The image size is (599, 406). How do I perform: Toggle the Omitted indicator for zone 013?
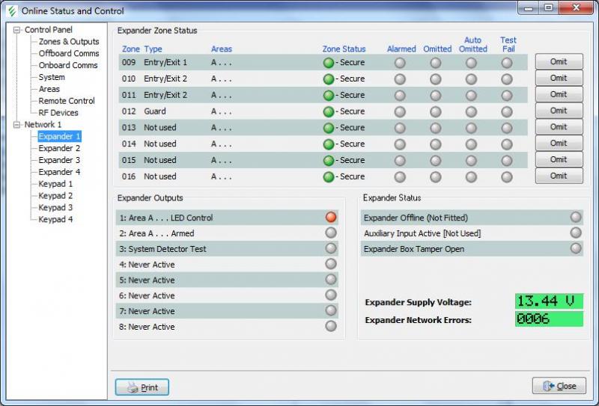[x=436, y=128]
